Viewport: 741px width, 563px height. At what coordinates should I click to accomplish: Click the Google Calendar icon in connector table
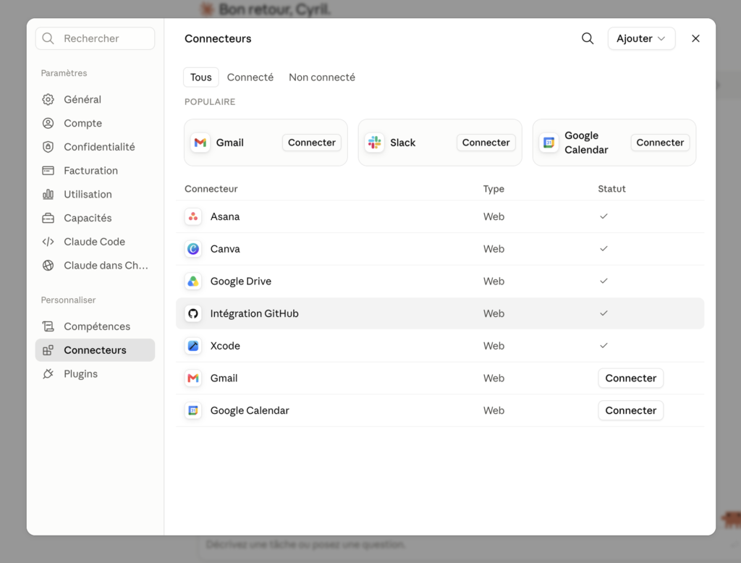coord(193,410)
